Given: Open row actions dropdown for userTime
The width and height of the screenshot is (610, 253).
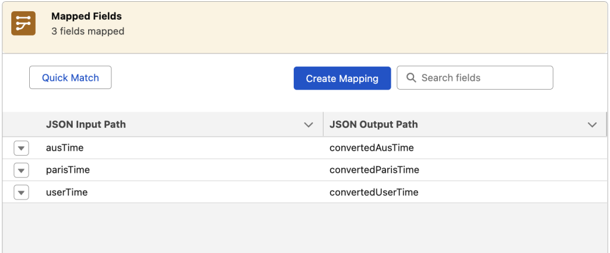Looking at the screenshot, I should (x=21, y=192).
